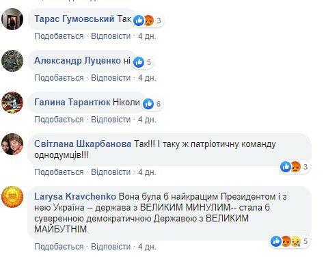The width and height of the screenshot is (326, 257).
Task: Click the like reaction icon on Галина Тарантюк's comment
Action: pos(148,104)
